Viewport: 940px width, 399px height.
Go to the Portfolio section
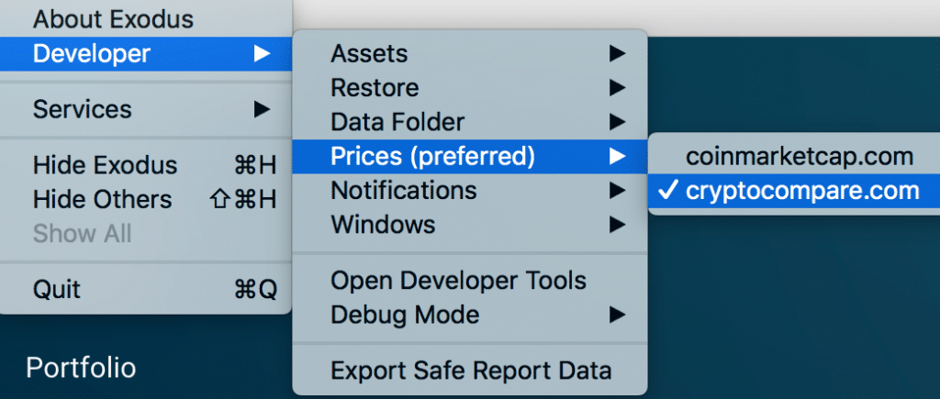(x=81, y=368)
